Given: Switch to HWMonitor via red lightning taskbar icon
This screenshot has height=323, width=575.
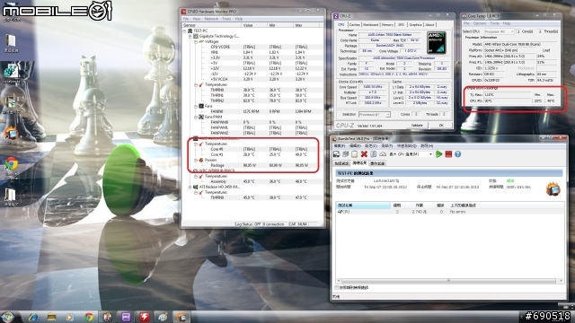Looking at the screenshot, I should [x=144, y=317].
